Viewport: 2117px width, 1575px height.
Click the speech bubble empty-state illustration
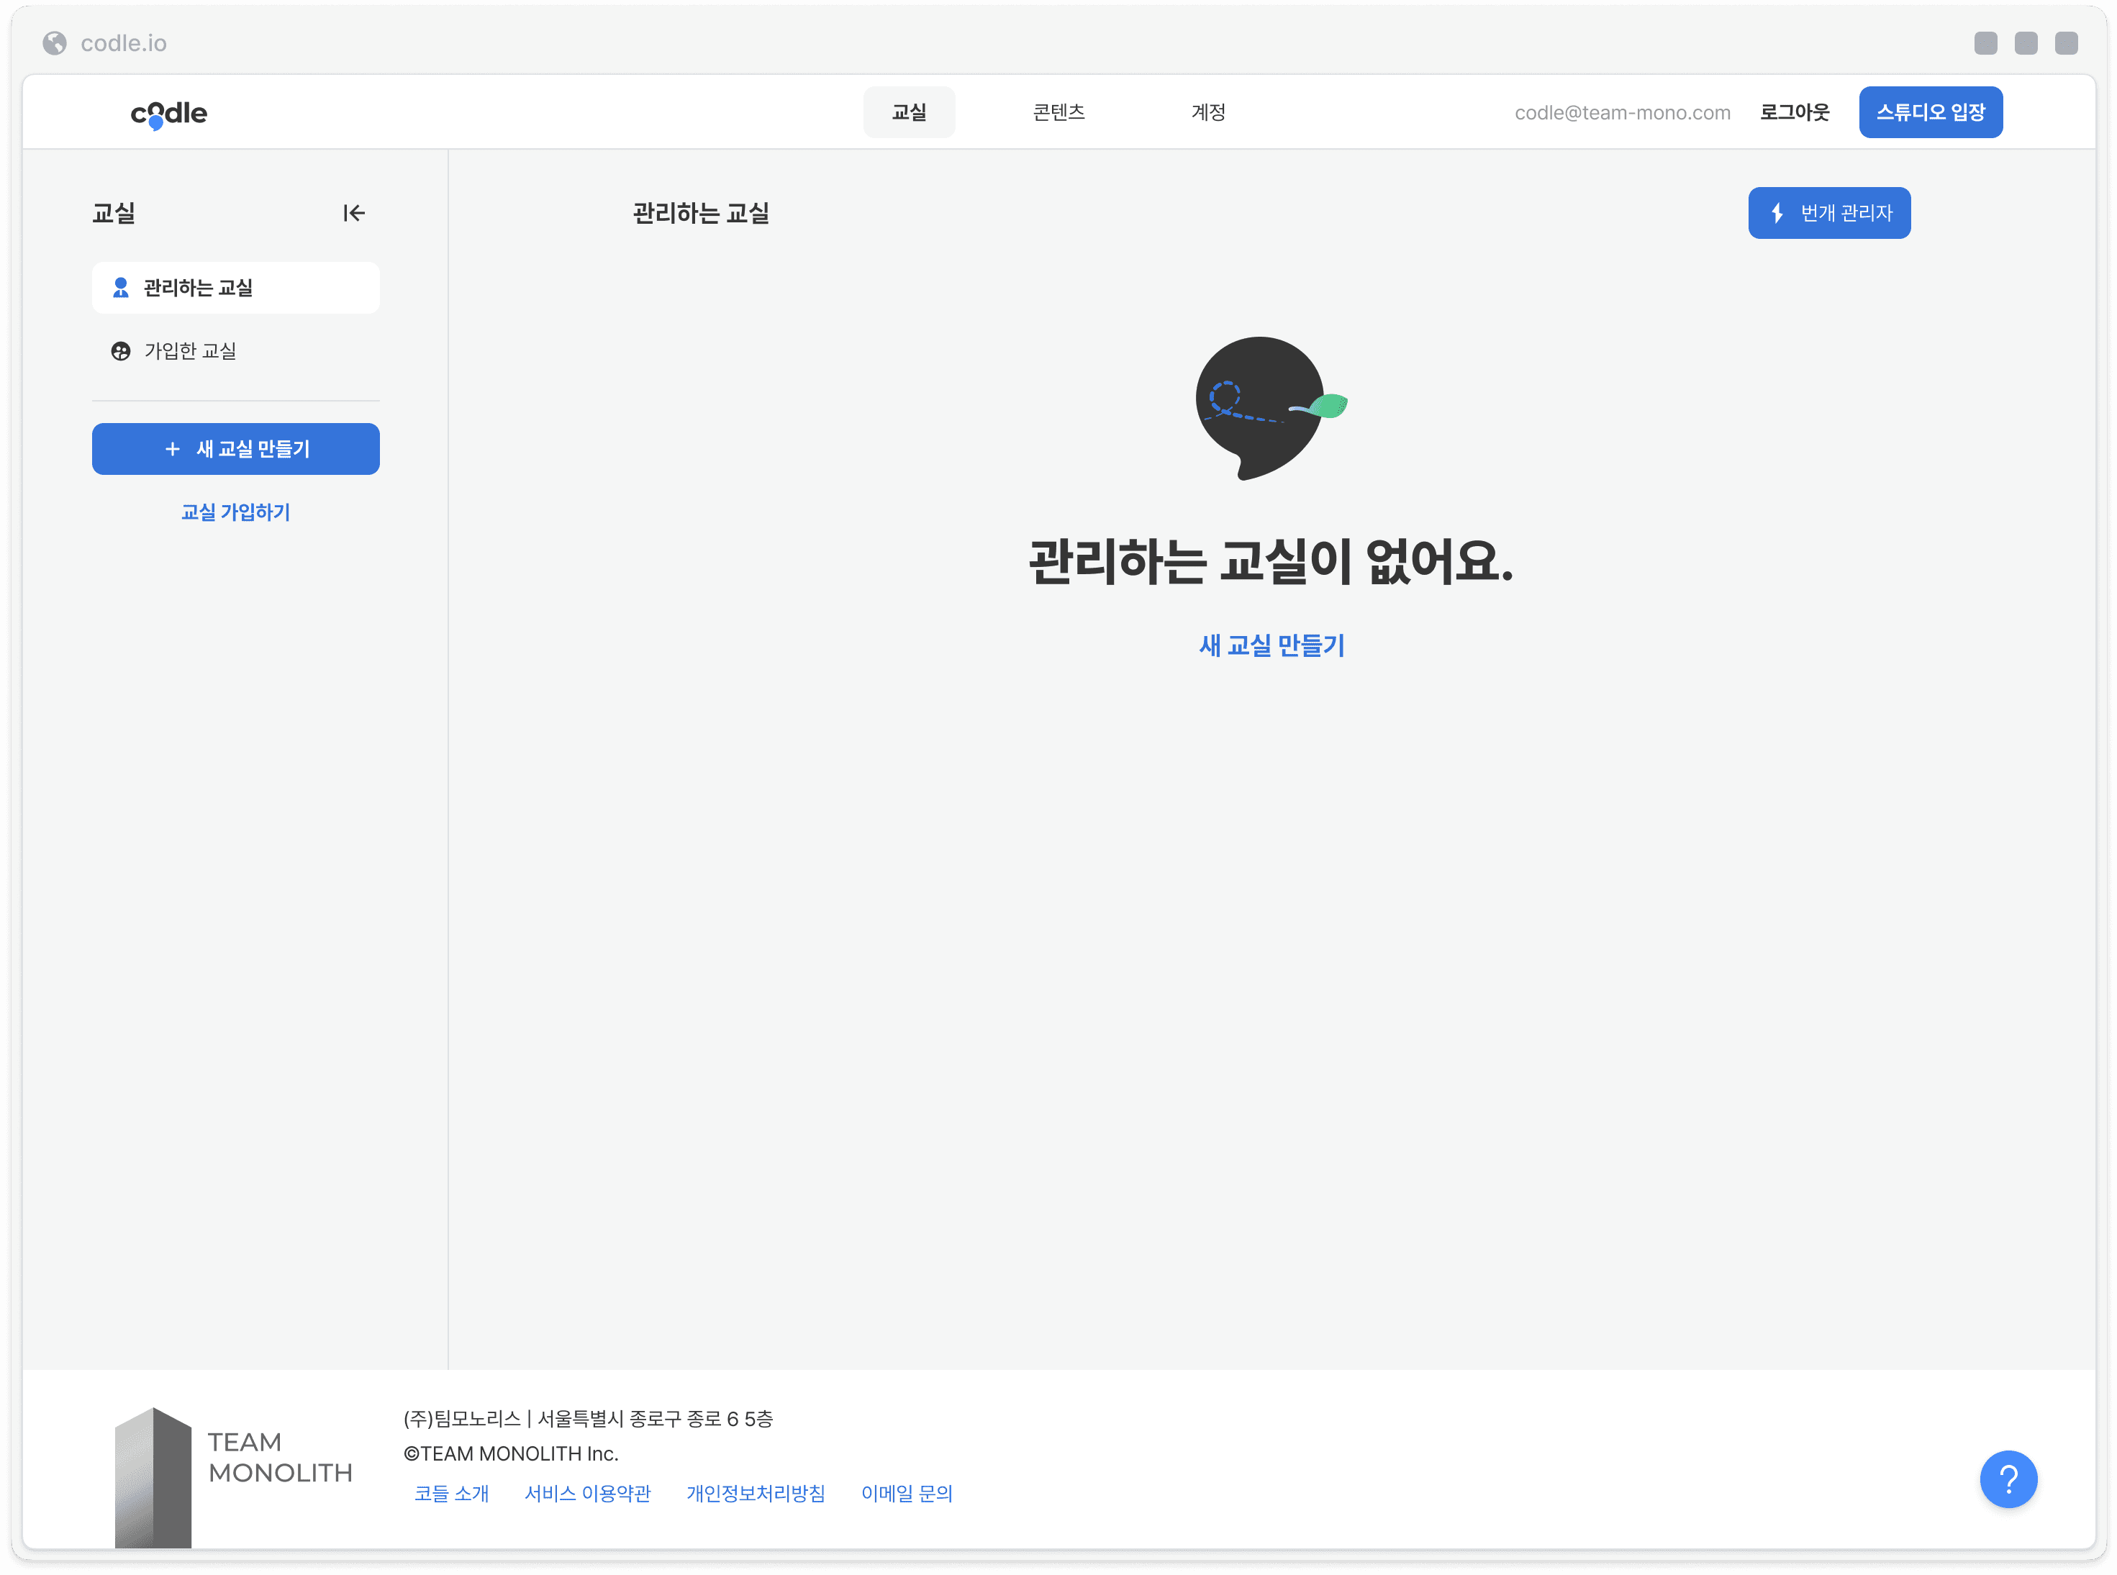1269,407
